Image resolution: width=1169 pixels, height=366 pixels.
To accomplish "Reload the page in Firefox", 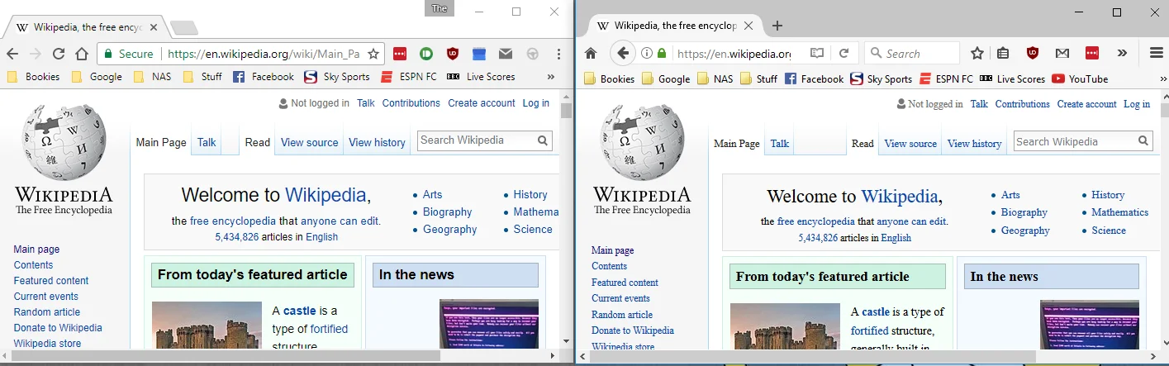I will pos(843,53).
